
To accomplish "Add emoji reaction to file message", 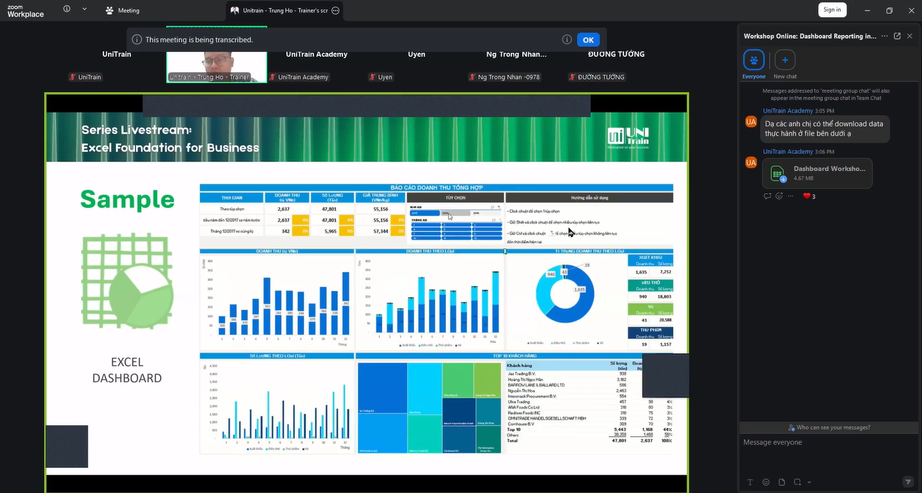I will [779, 196].
